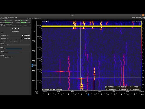Click the info icon beside Frequency

tap(8, 35)
